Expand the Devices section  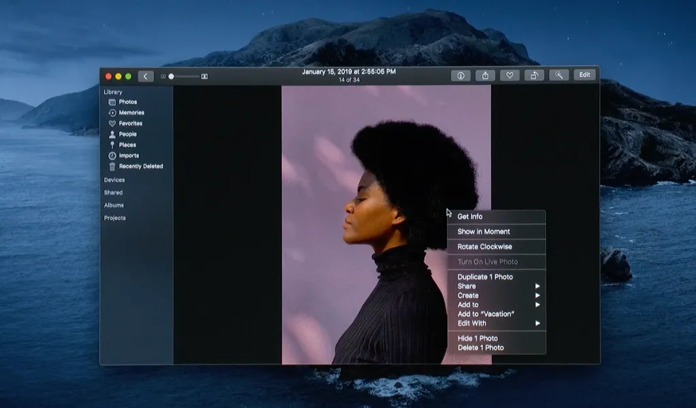114,180
